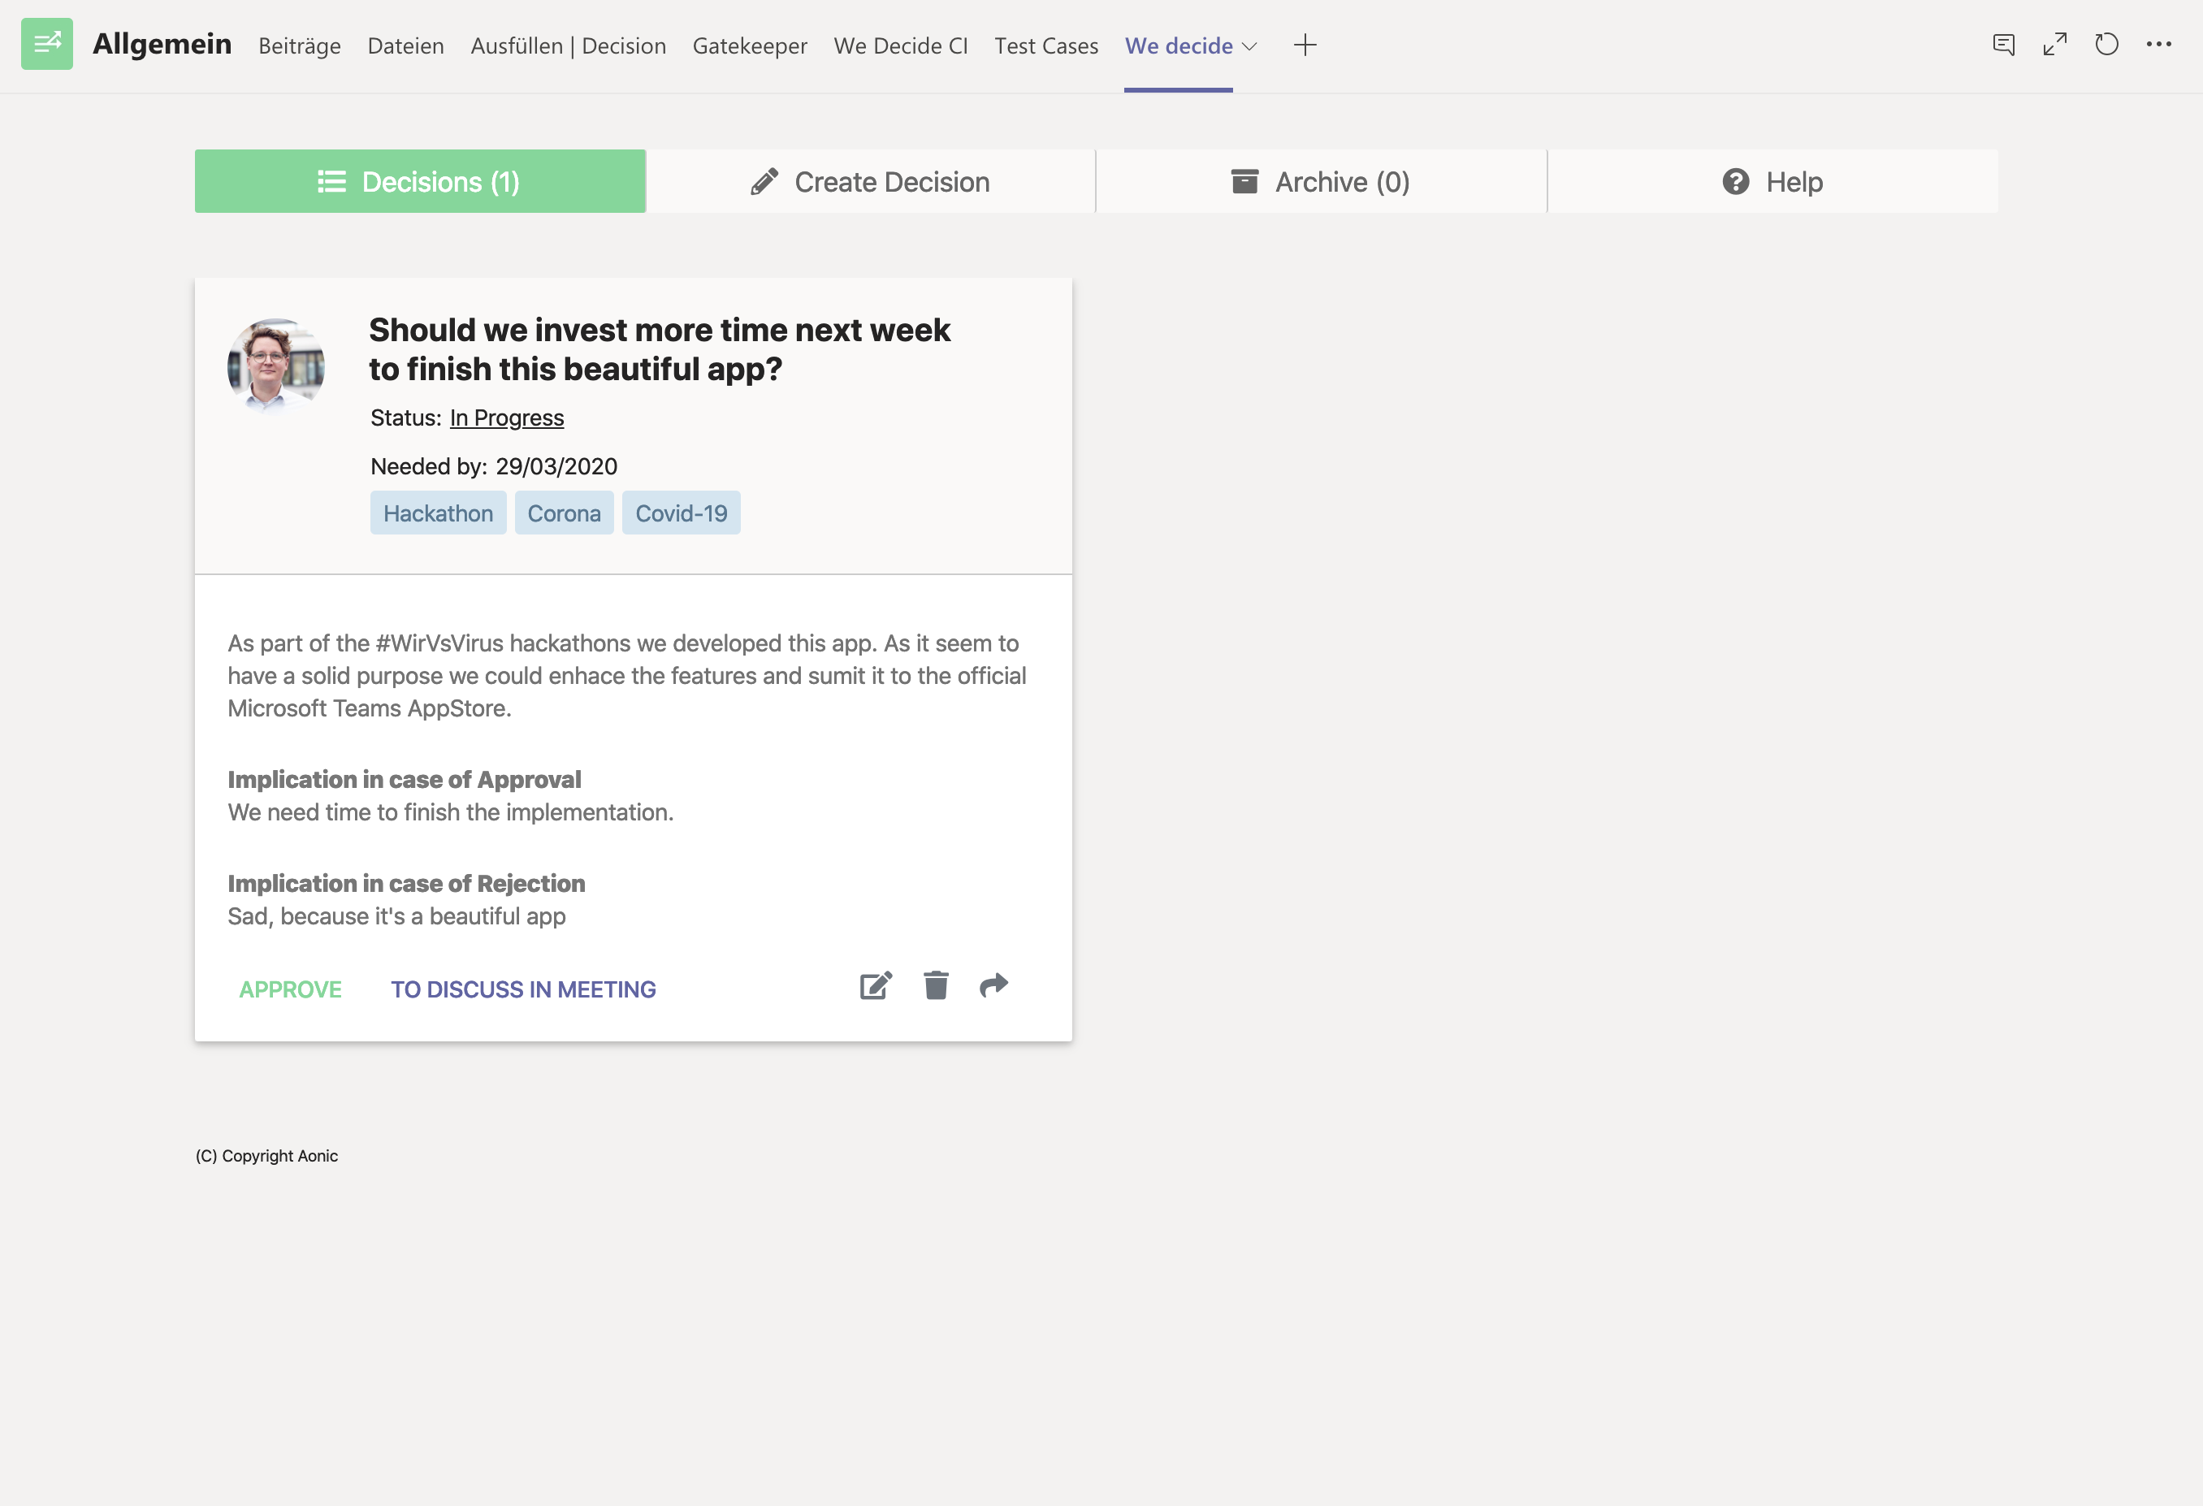Add a new tab with plus icon
The height and width of the screenshot is (1506, 2203).
click(1305, 45)
